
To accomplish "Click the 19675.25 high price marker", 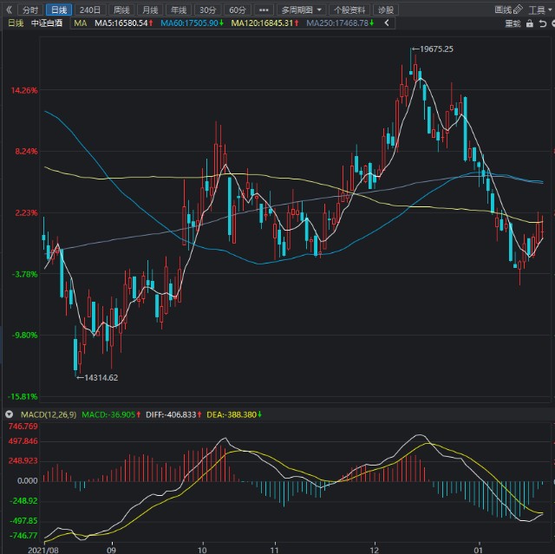I will point(435,49).
